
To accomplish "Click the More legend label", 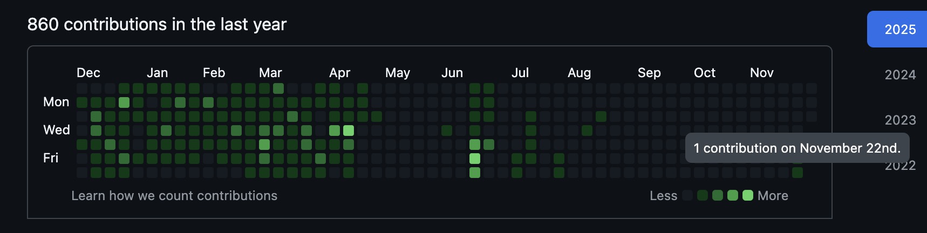I will click(773, 196).
